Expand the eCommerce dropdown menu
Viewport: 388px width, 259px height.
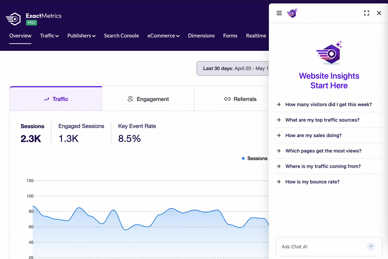[164, 36]
